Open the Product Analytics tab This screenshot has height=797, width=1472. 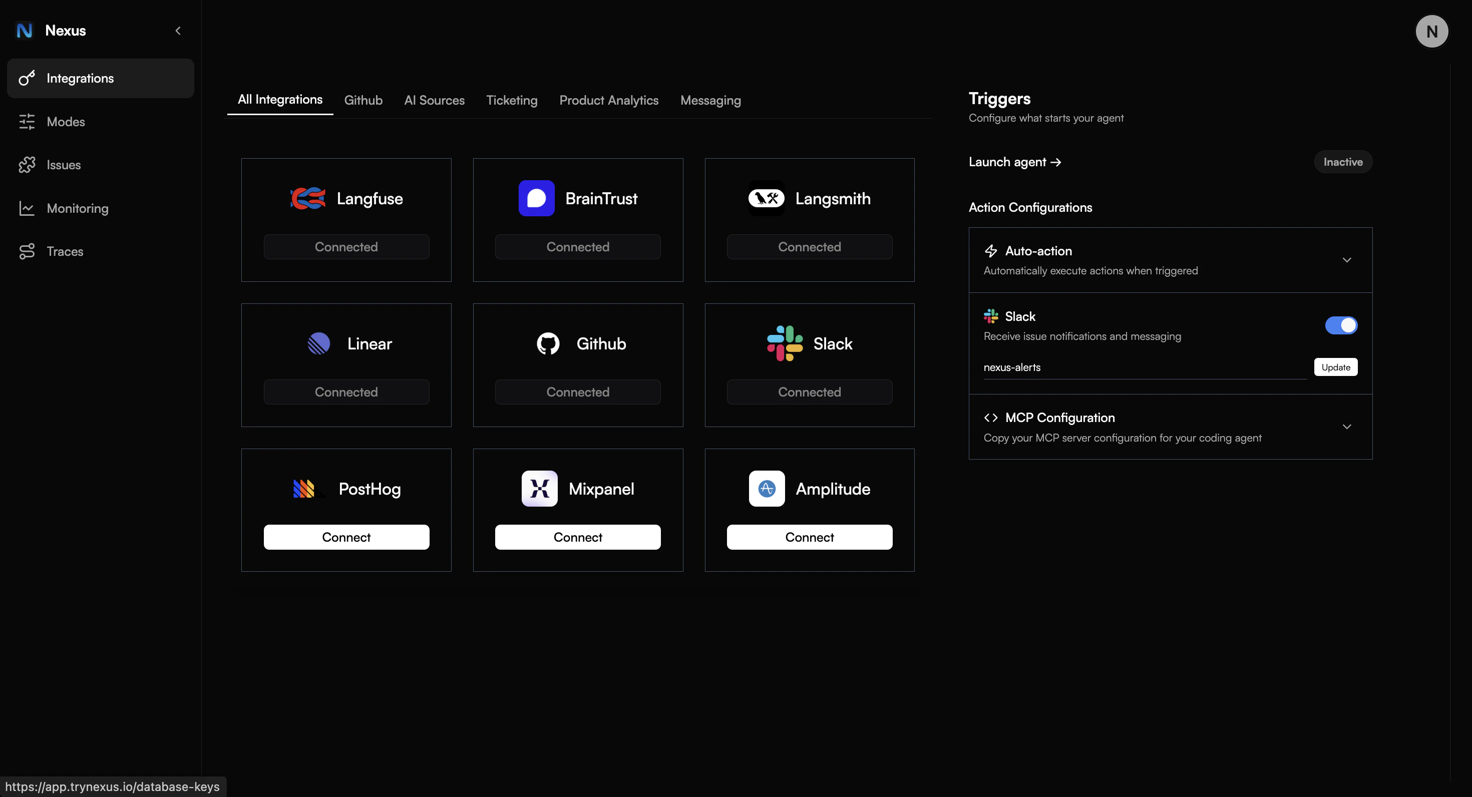coord(609,100)
